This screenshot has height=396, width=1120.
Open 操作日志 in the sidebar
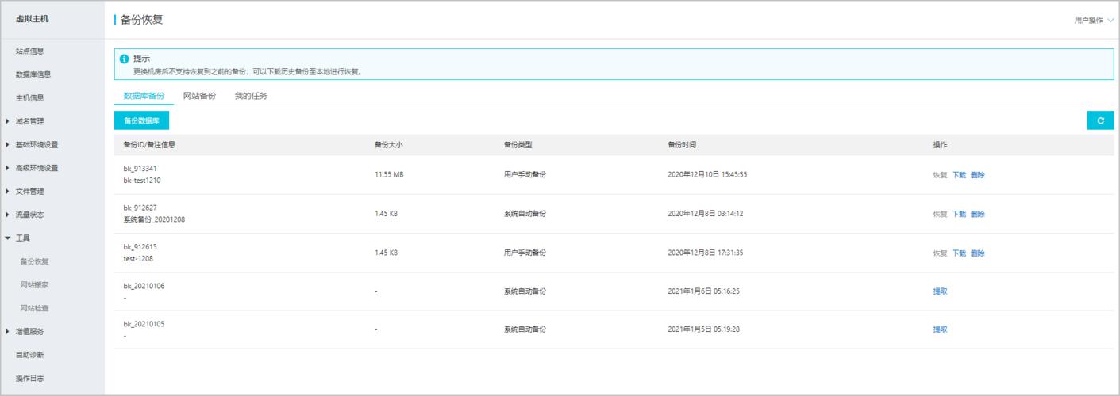pos(30,378)
